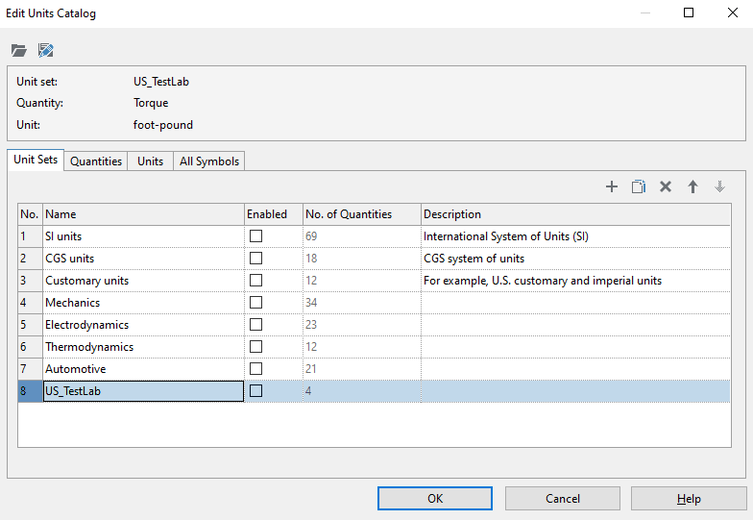Switch to the All Symbols tab
Viewport: 753px width, 520px height.
point(208,161)
